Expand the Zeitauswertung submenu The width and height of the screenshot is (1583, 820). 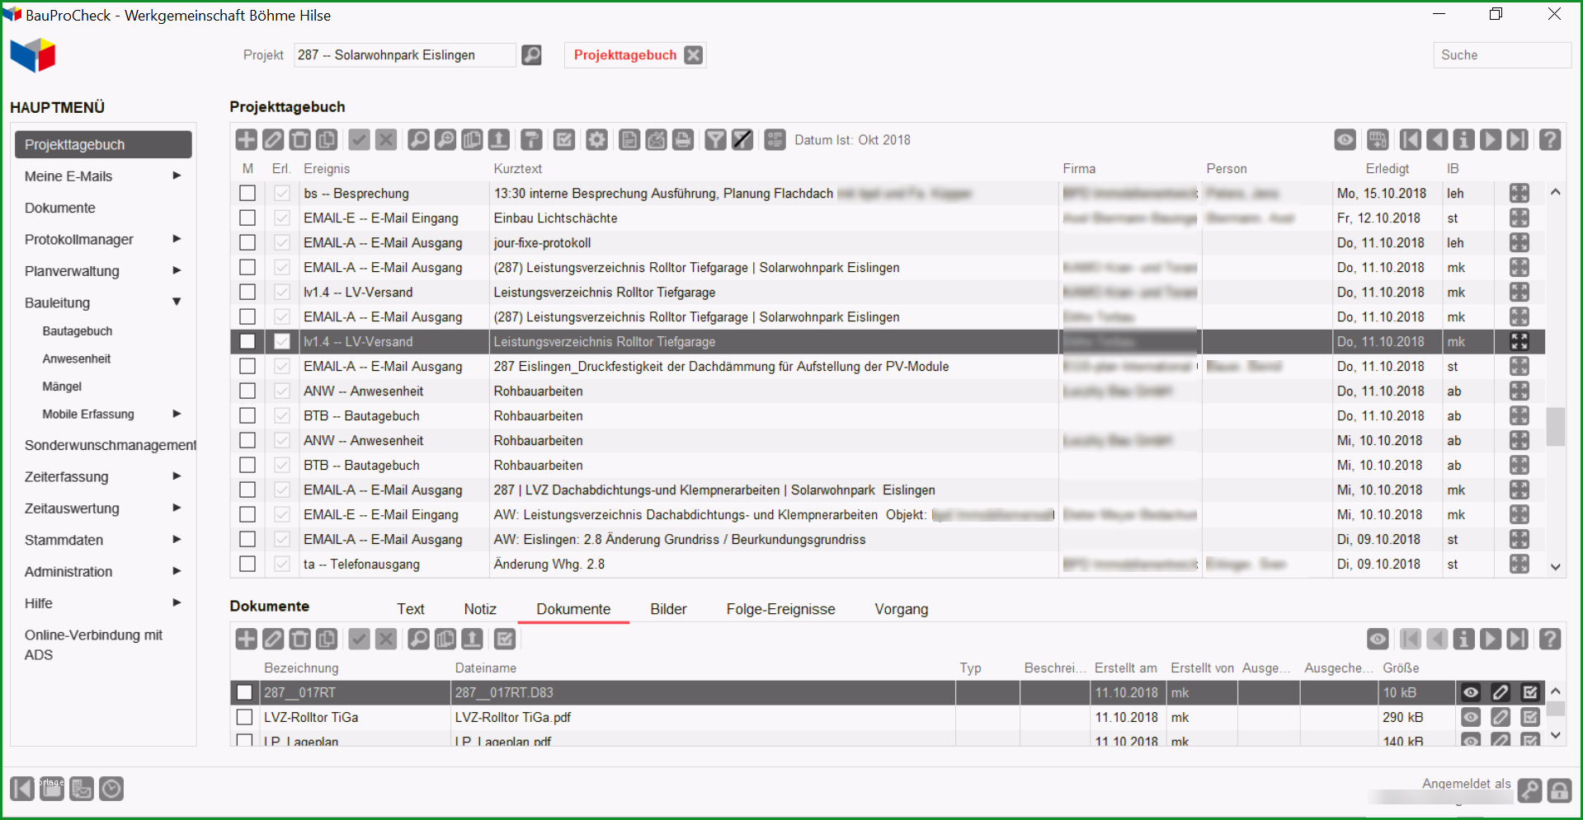pos(177,508)
